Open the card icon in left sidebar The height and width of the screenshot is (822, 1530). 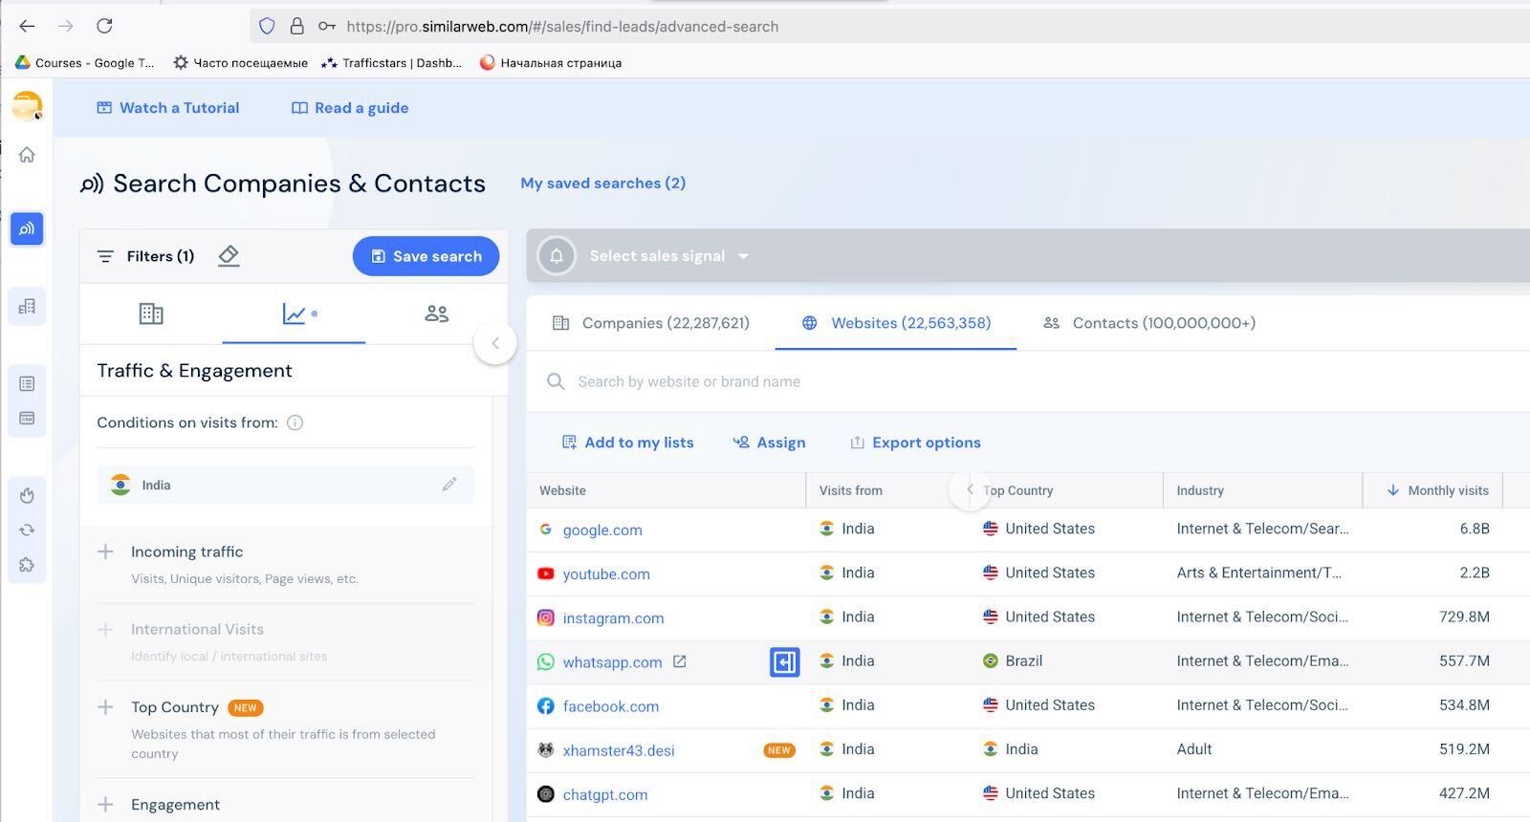click(x=27, y=418)
